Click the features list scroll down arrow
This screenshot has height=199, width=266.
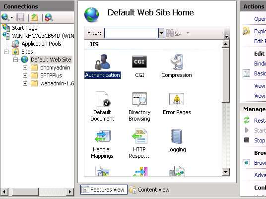[225, 172]
